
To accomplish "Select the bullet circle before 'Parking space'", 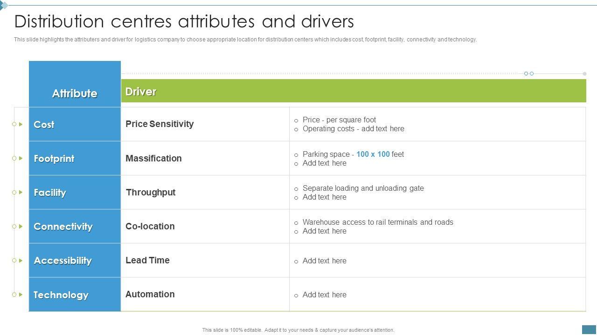I will pyautogui.click(x=296, y=155).
